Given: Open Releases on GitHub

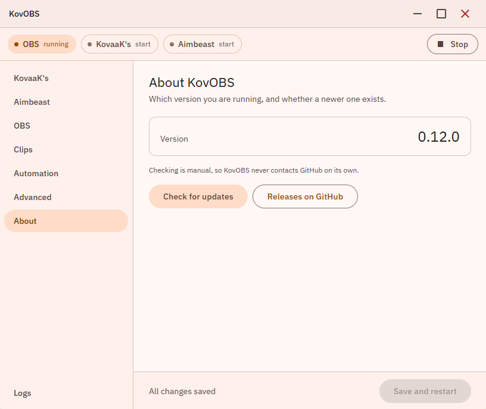Looking at the screenshot, I should (305, 196).
